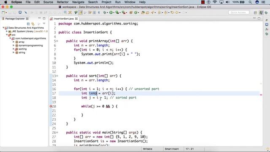
Task: Toggle Block Selection Mode toolbar icon
Action: (x=94, y=12)
